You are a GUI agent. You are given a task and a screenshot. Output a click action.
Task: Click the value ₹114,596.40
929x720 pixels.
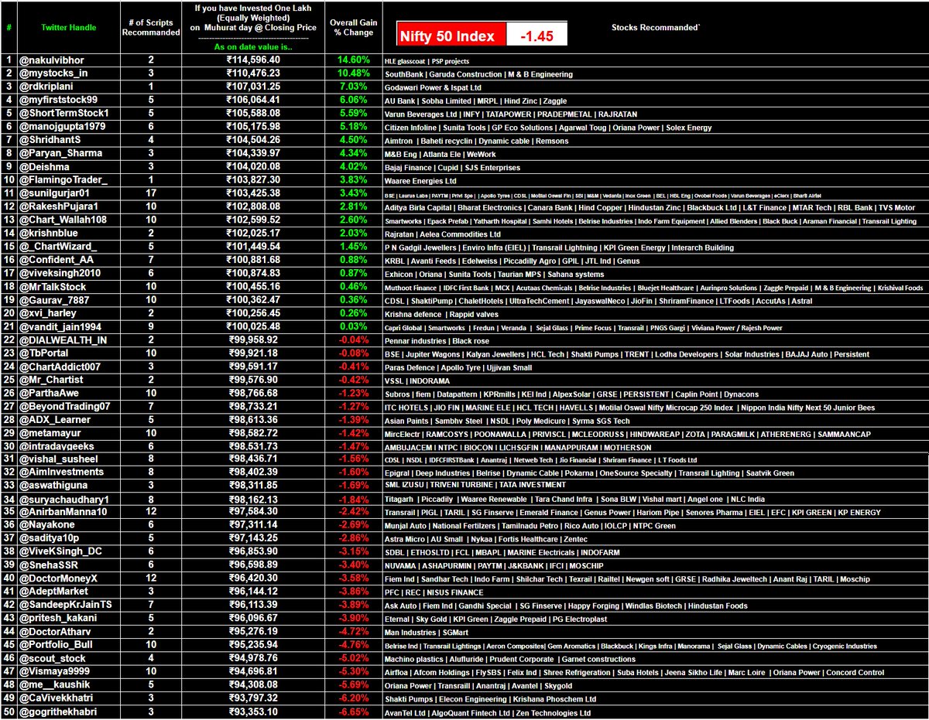point(252,60)
